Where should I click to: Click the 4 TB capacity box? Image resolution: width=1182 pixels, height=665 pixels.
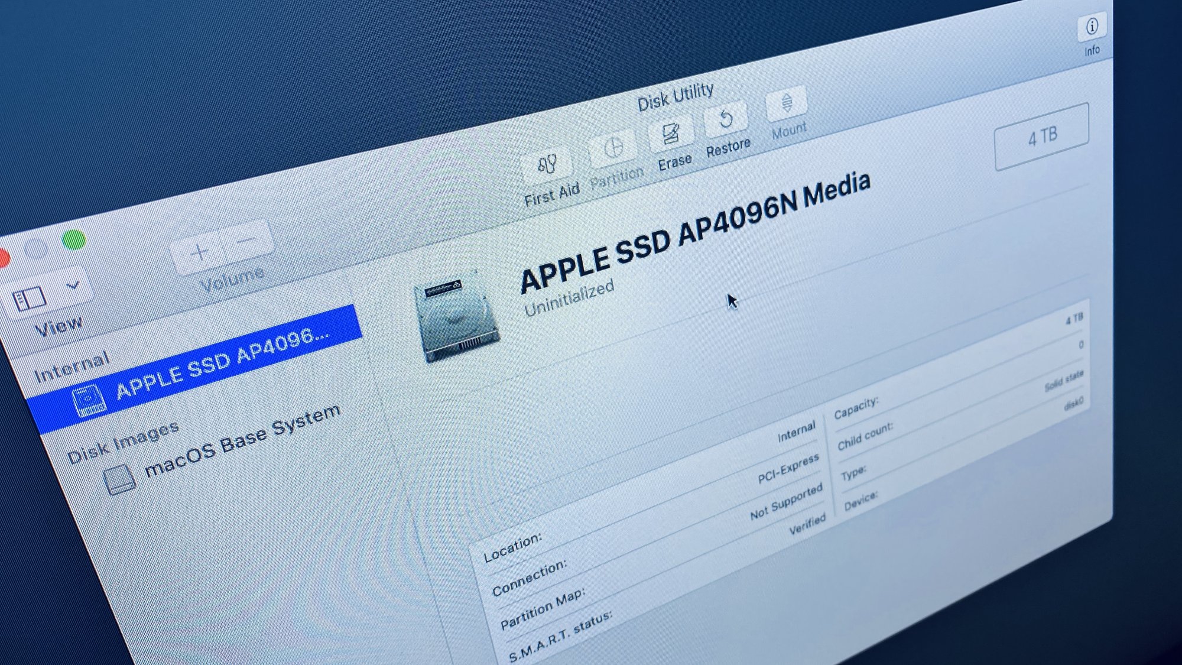(1042, 137)
